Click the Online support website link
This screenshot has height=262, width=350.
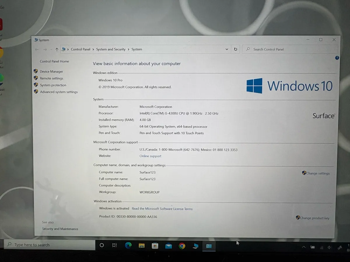pos(150,156)
